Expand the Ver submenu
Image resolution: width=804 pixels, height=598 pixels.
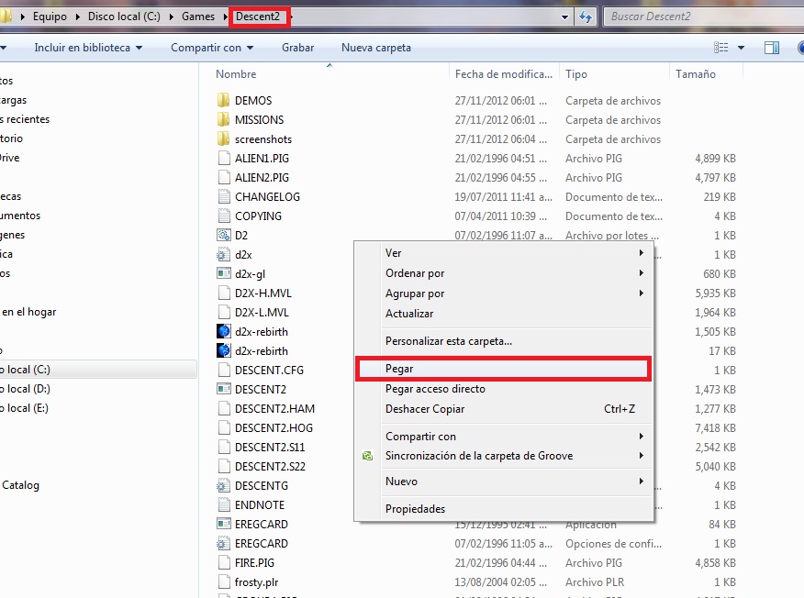click(641, 252)
